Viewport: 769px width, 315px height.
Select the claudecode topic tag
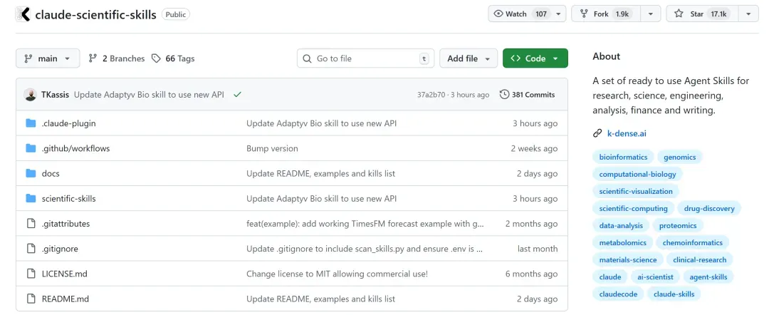618,294
